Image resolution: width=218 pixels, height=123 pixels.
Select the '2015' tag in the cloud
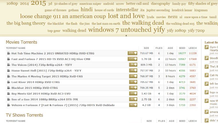[38, 3]
